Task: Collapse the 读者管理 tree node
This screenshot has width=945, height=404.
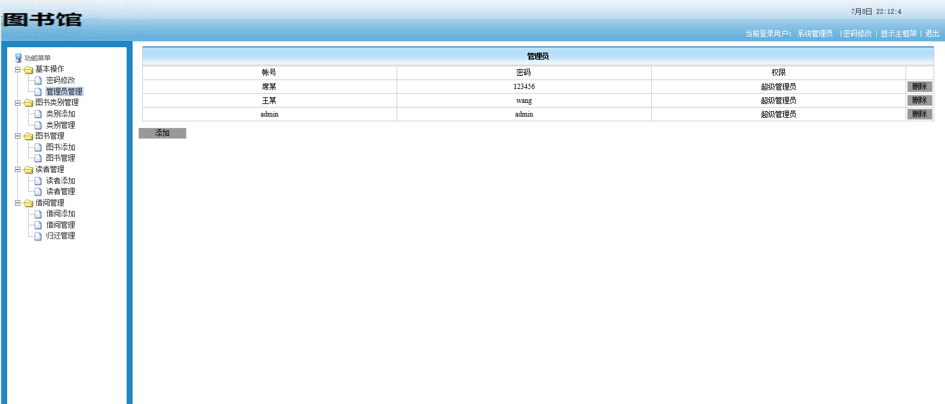Action: 18,170
